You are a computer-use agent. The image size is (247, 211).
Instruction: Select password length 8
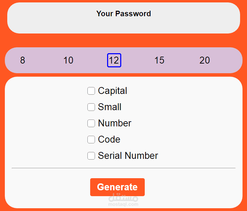(22, 60)
